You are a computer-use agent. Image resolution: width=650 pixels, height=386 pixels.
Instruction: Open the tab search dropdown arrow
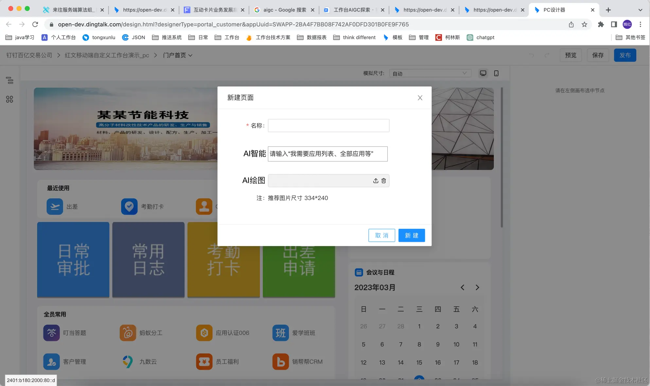[640, 10]
